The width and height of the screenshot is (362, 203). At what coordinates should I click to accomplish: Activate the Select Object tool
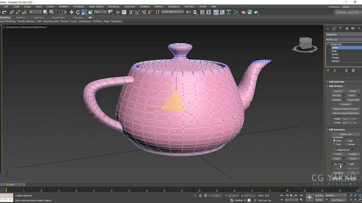(x=45, y=12)
